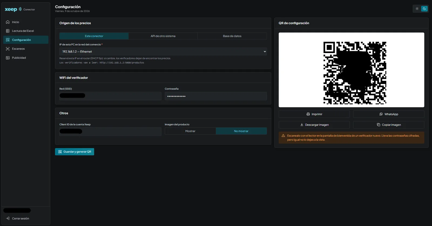Viewport: 432px width, 226px height.
Task: Choose Mostrar for product image
Action: click(190, 131)
